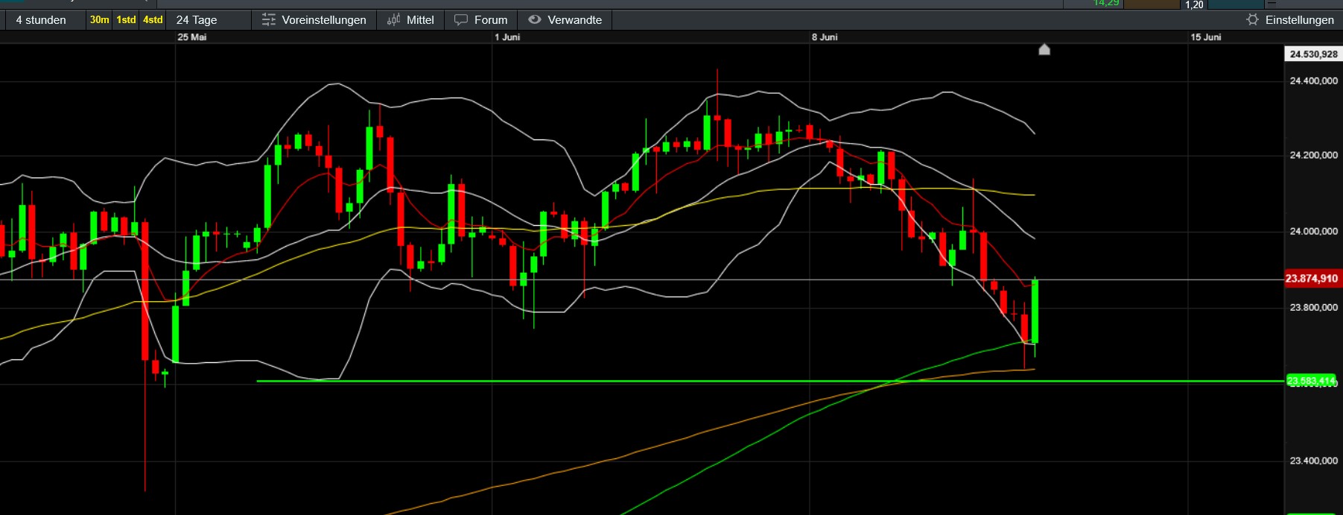
Task: Select the 1std timeframe shortcut
Action: tap(127, 20)
